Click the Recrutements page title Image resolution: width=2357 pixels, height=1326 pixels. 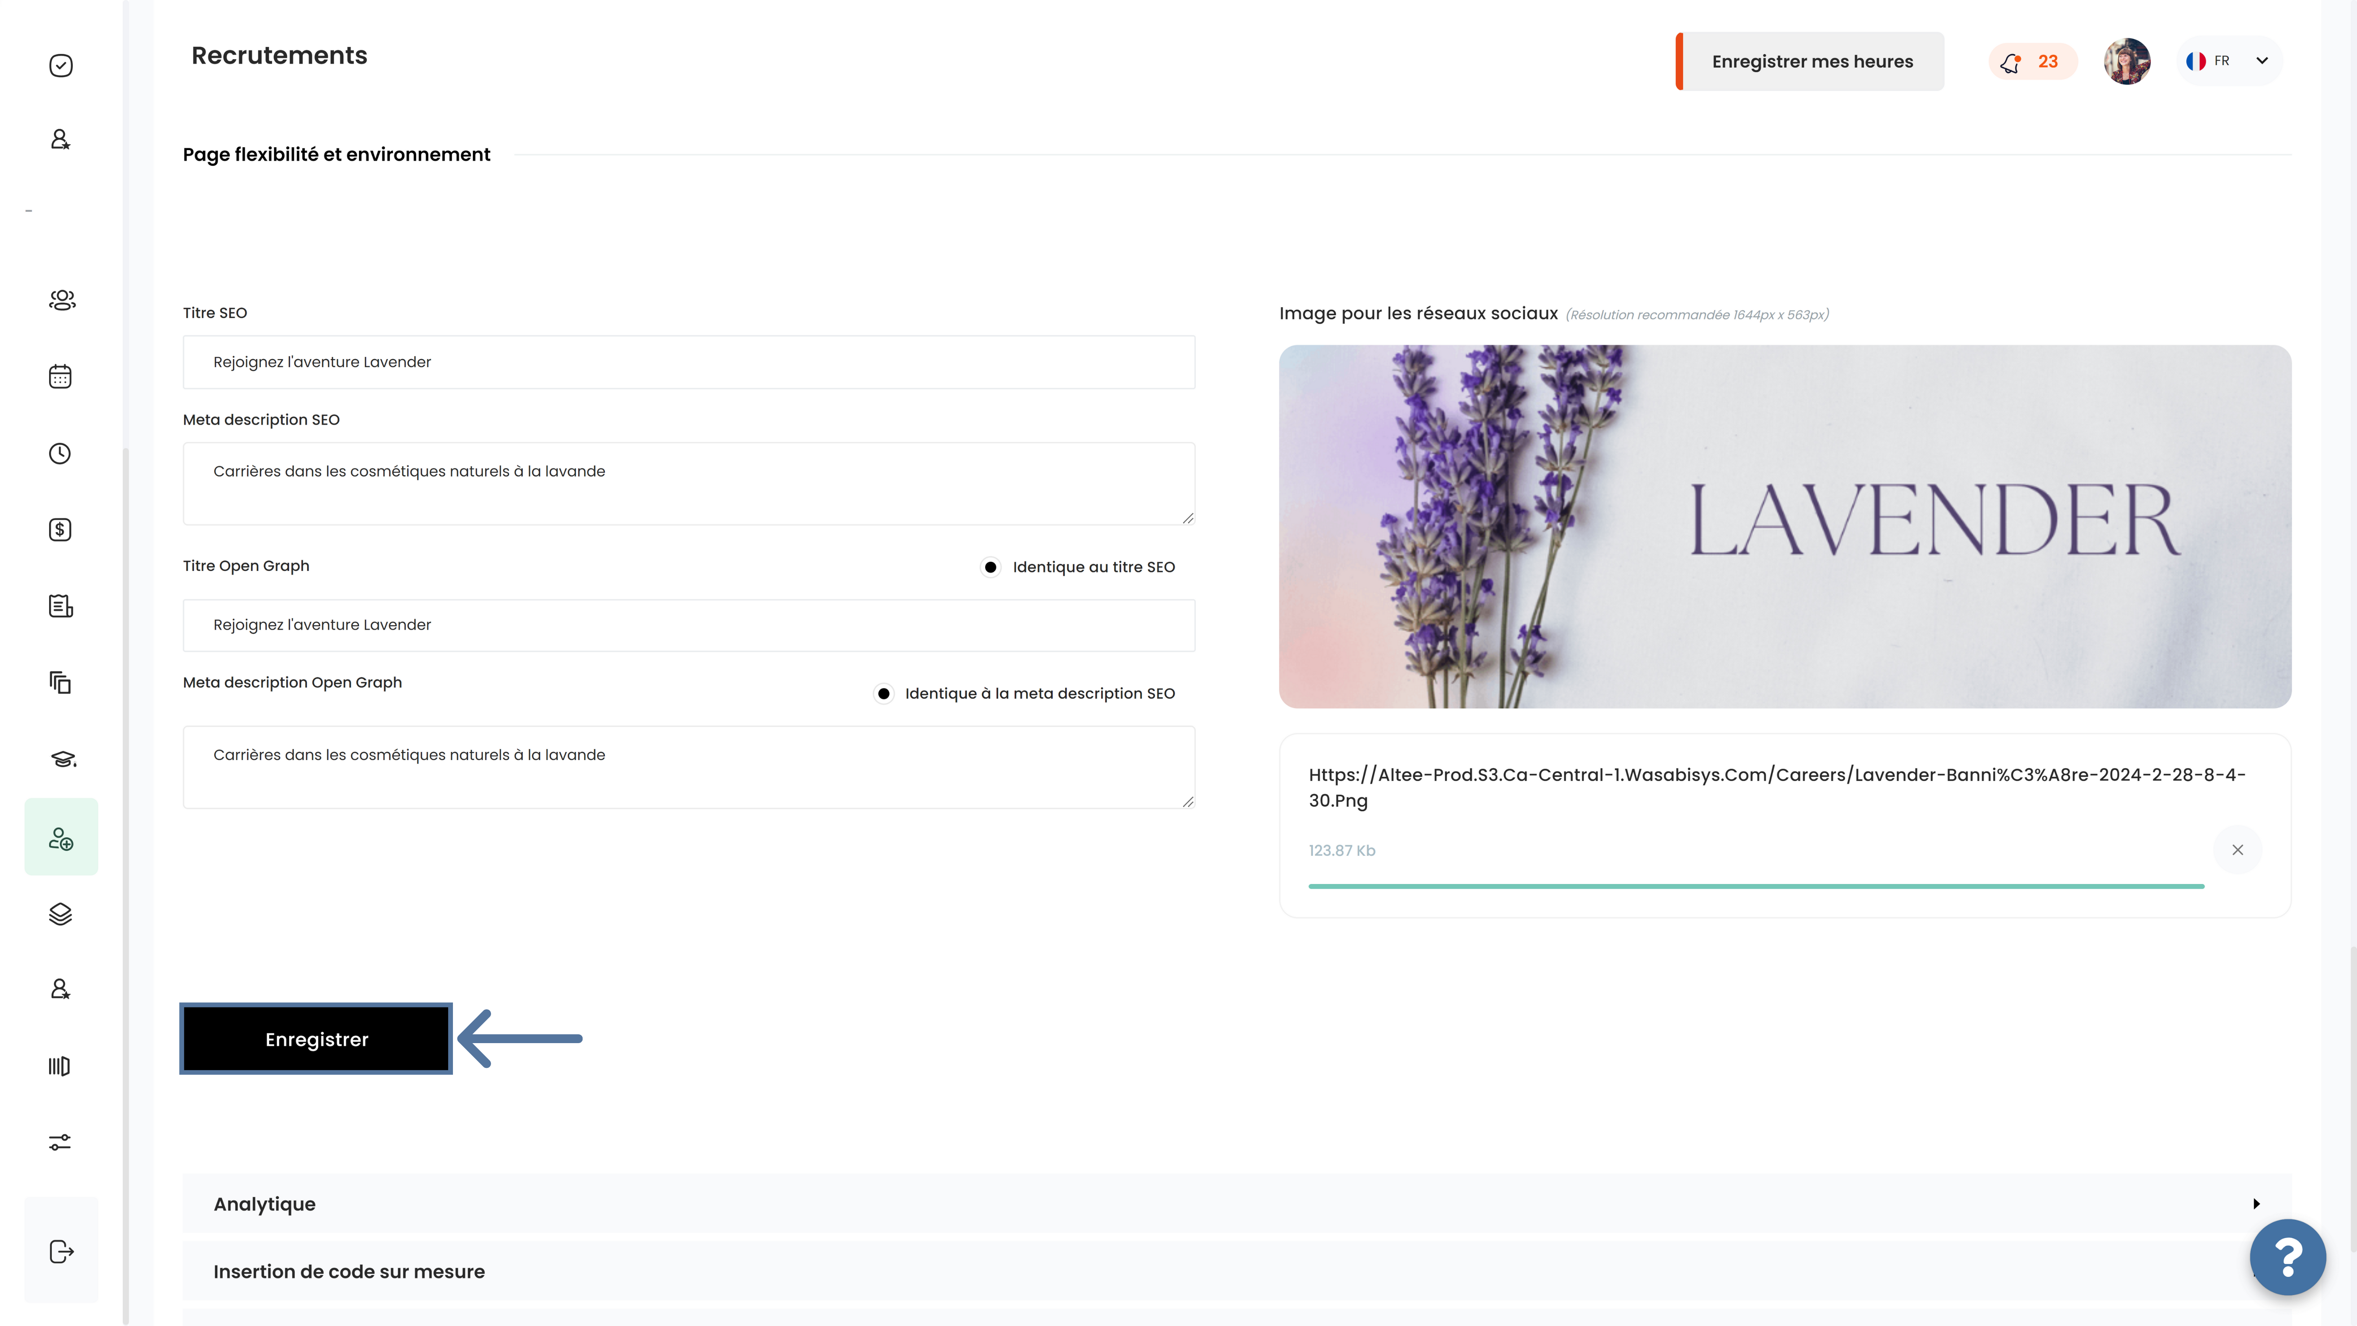[x=279, y=56]
